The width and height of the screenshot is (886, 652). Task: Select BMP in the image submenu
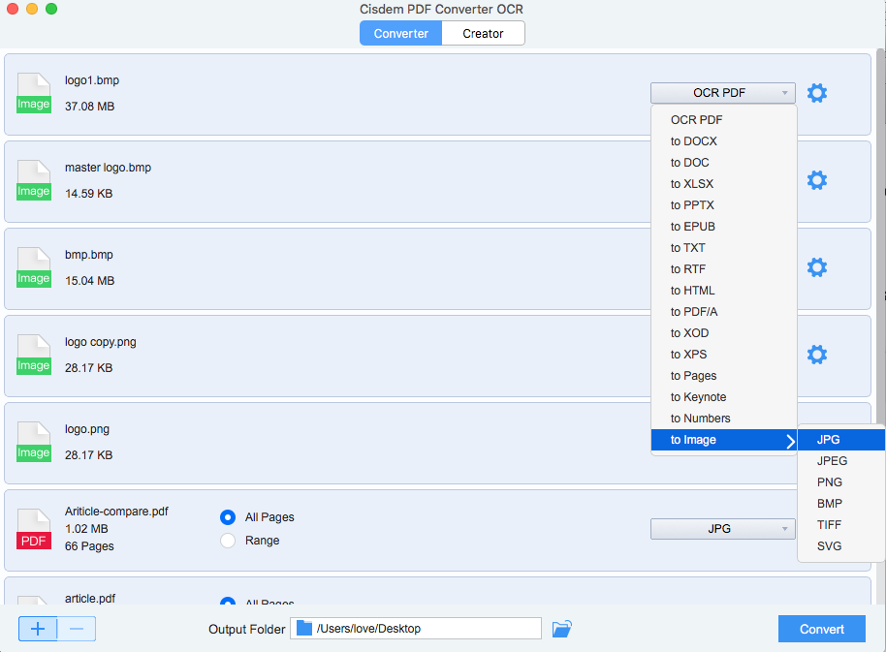tap(840, 504)
